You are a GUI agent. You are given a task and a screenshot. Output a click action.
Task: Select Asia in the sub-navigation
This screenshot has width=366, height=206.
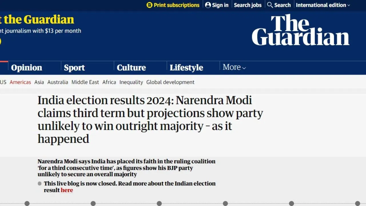point(39,82)
